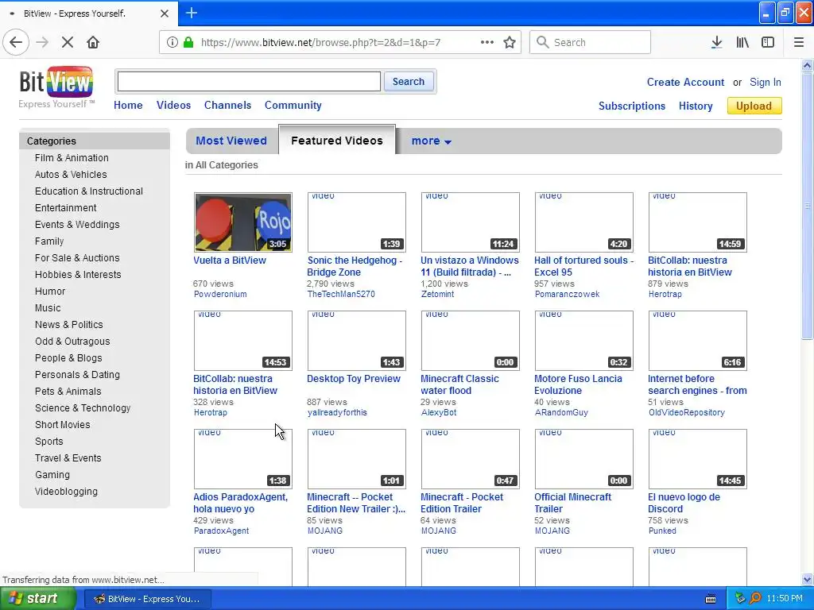814x610 pixels.
Task: Click the orange magnifier tray icon
Action: (755, 599)
